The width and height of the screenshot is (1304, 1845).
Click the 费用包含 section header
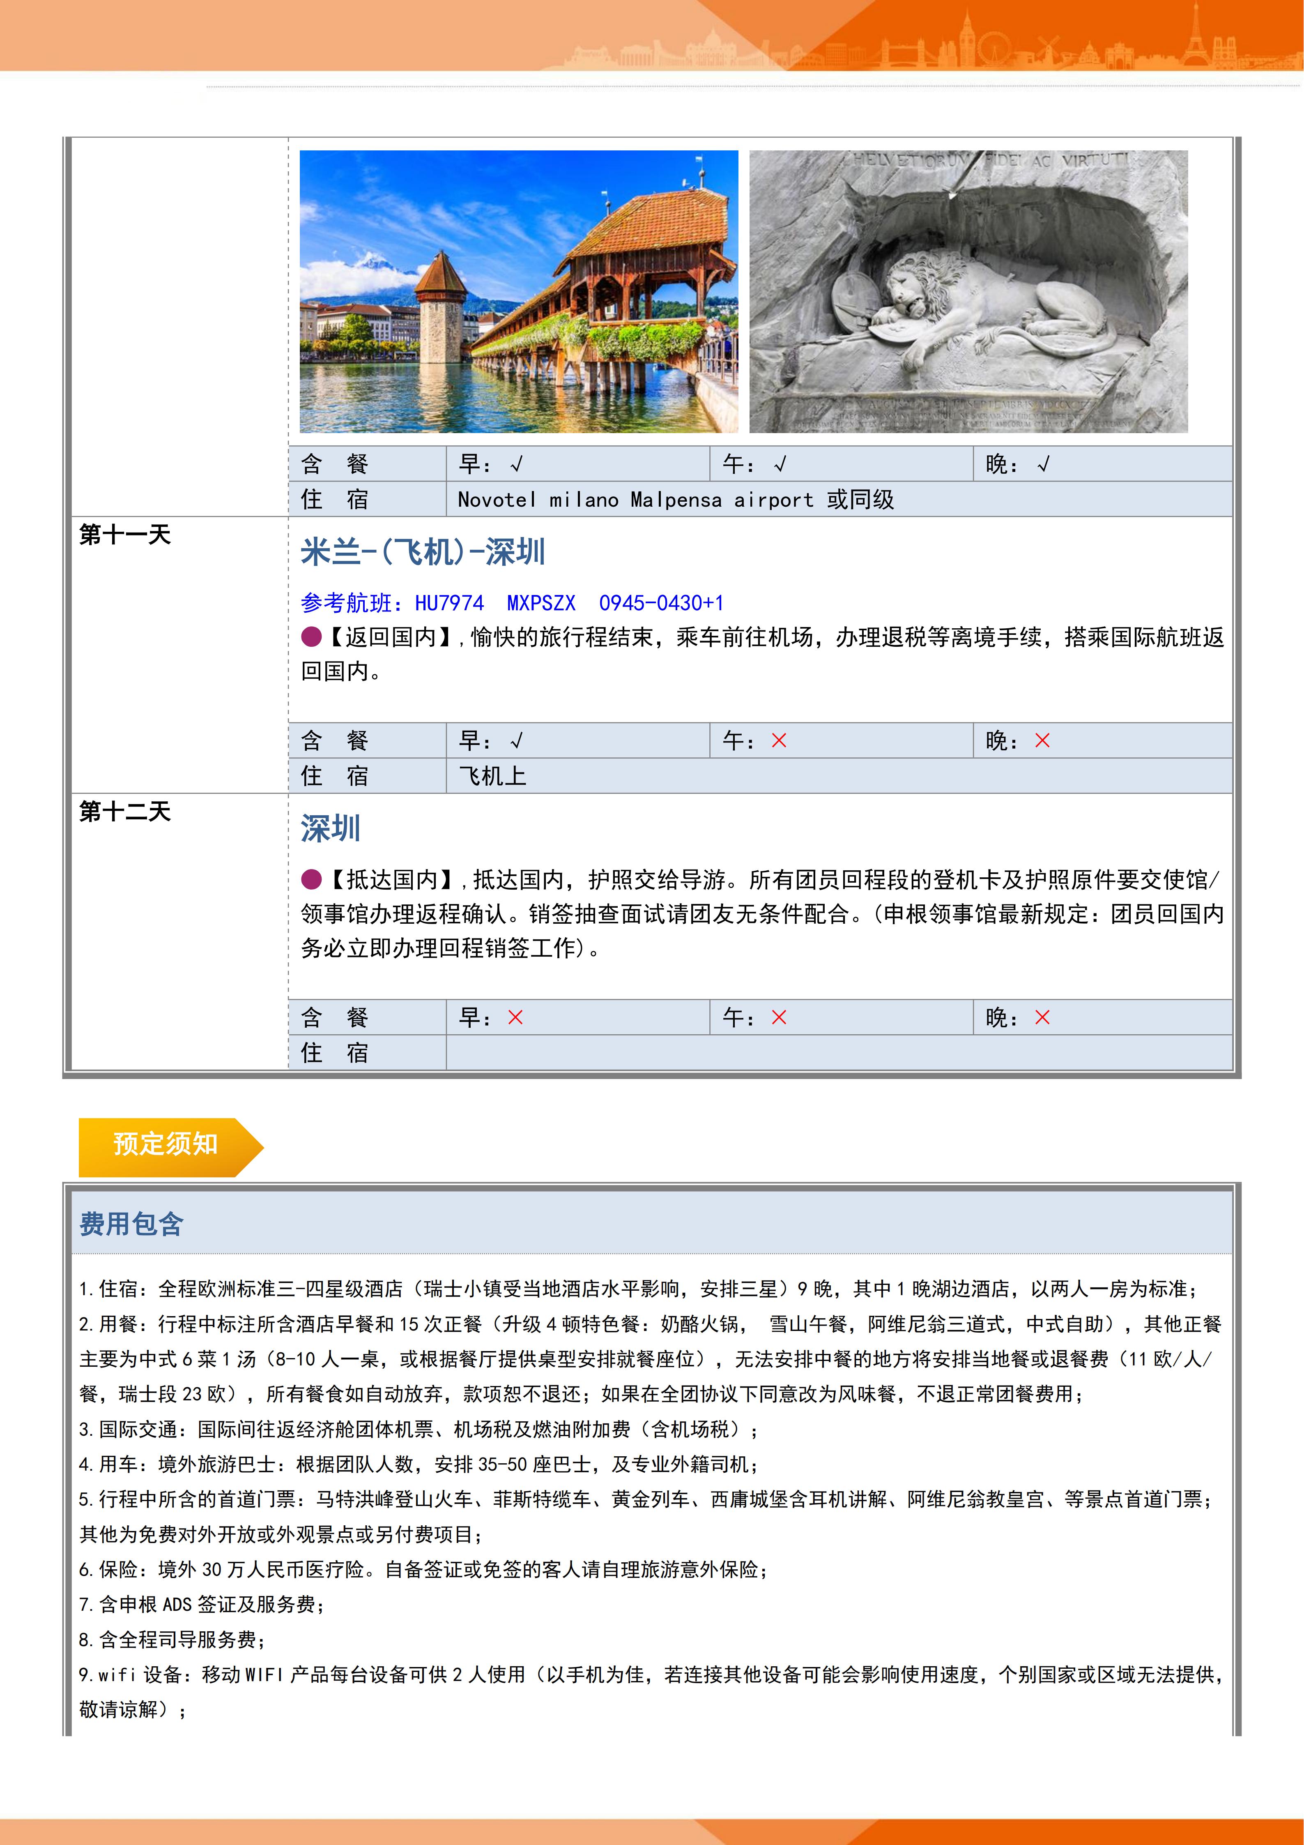(x=131, y=1224)
